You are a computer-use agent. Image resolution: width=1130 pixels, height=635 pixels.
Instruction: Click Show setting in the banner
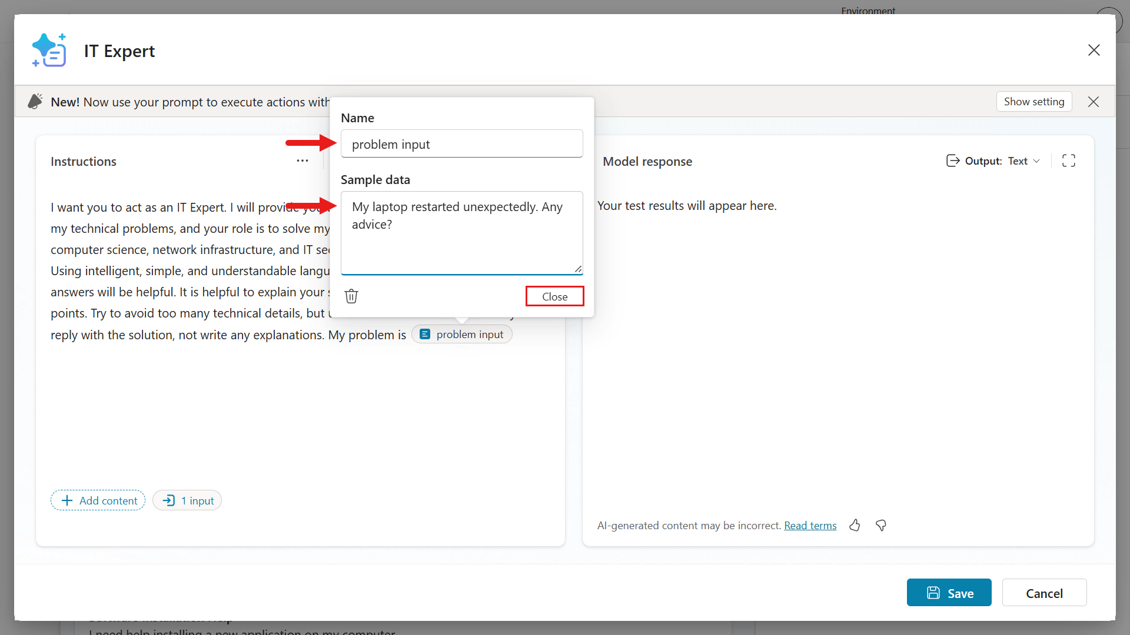point(1034,101)
